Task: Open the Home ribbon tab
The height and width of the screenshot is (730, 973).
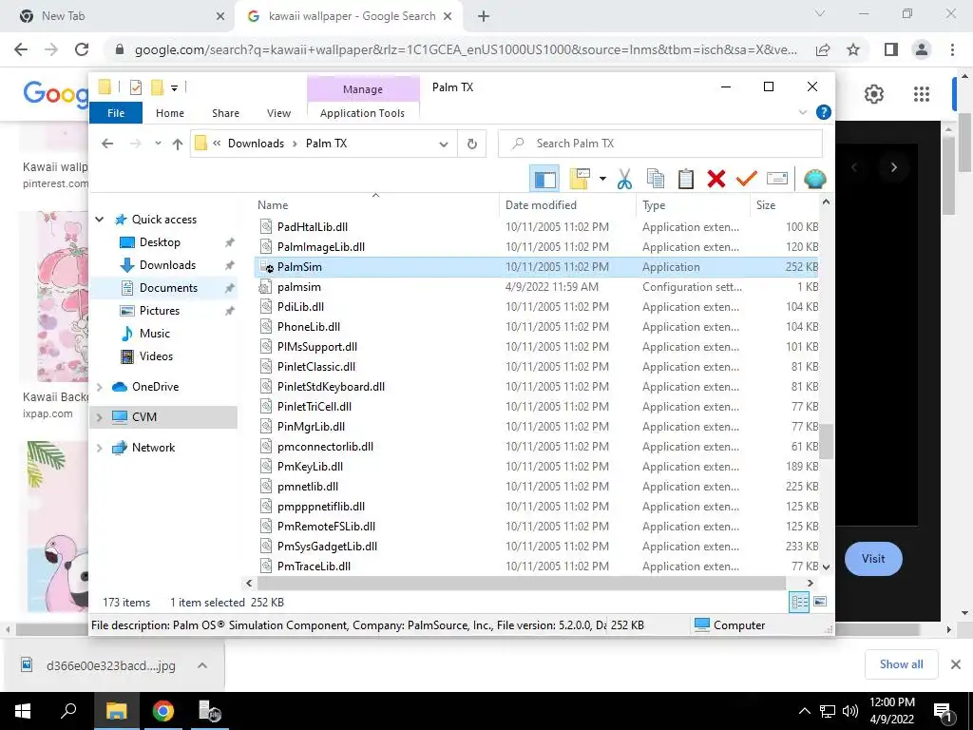Action: 170,113
